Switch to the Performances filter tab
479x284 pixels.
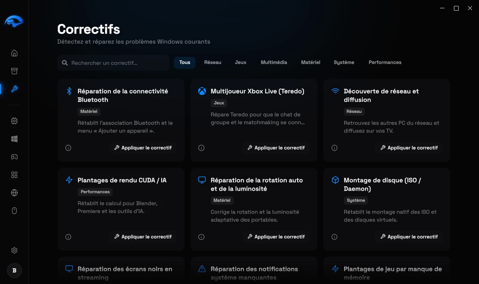coord(385,62)
